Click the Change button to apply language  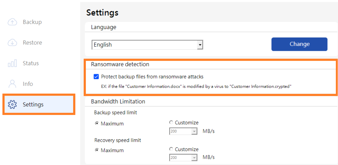[299, 44]
